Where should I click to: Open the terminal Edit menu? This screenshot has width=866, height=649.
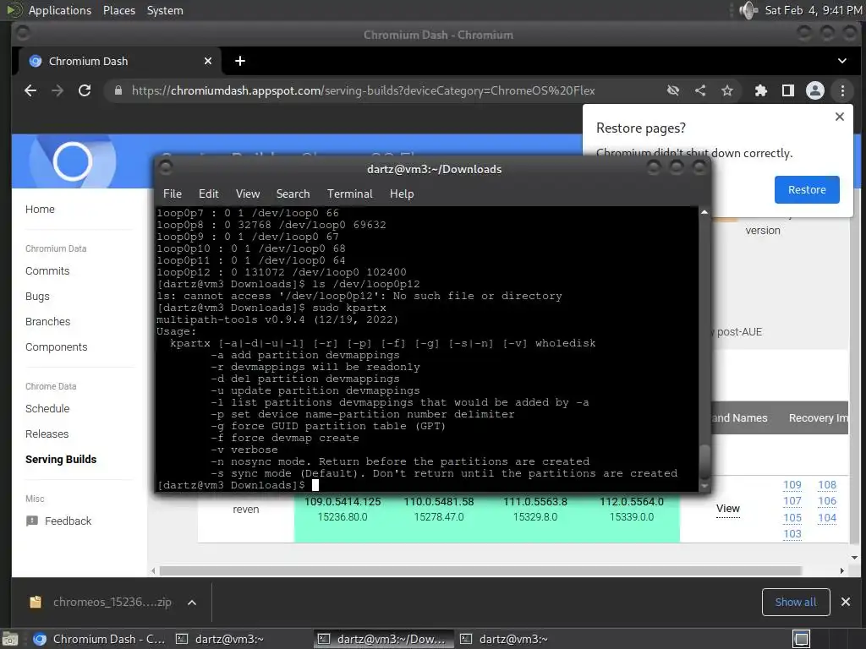click(208, 194)
